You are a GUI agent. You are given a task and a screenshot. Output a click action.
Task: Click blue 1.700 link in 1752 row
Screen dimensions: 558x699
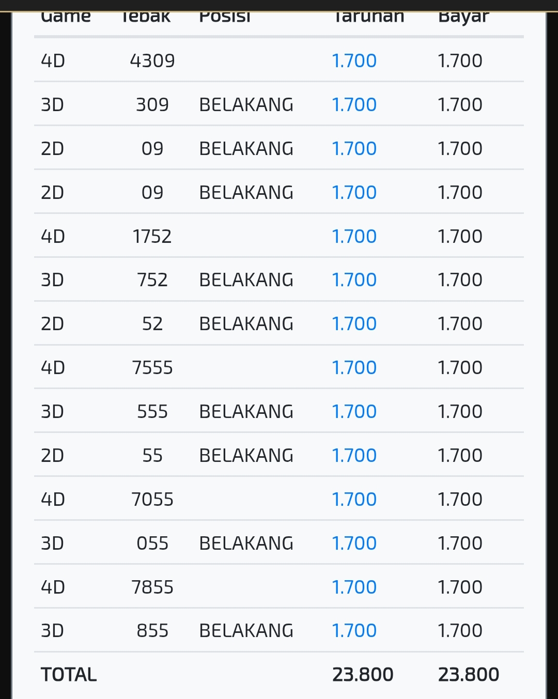coord(354,237)
